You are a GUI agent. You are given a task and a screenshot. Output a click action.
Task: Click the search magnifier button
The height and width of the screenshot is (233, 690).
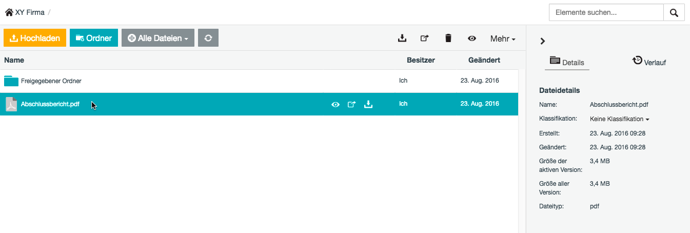[x=674, y=12]
